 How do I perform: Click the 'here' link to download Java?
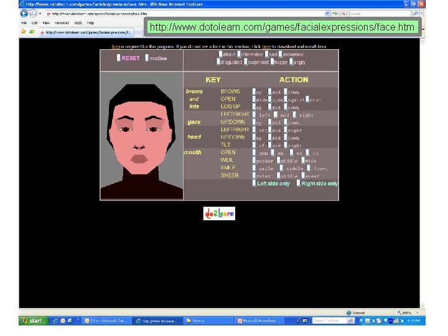point(266,46)
